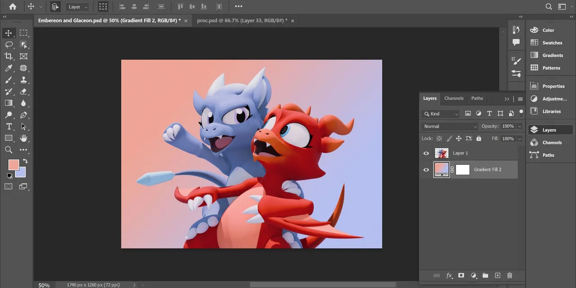The width and height of the screenshot is (576, 288).
Task: Open the Patterns panel
Action: tap(551, 68)
